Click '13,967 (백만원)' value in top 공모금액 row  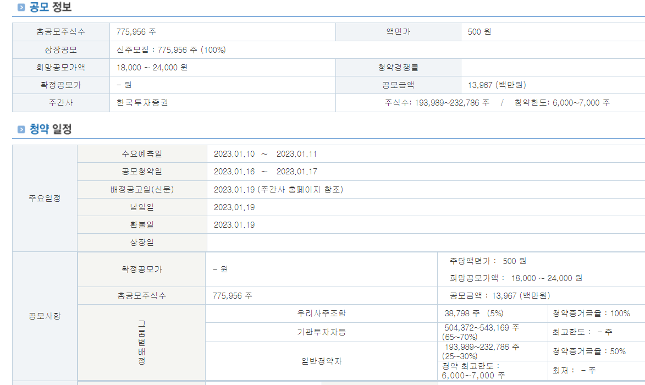[x=497, y=85]
